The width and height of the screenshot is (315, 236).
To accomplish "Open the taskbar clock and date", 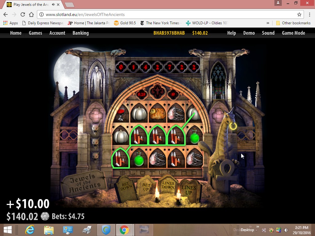I will click(x=301, y=230).
